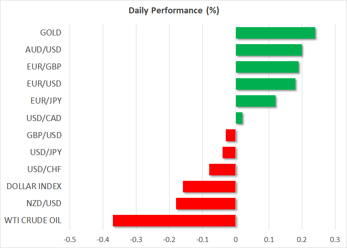The width and height of the screenshot is (347, 248).
Task: Select the EUR/GBP bar
Action: (267, 67)
